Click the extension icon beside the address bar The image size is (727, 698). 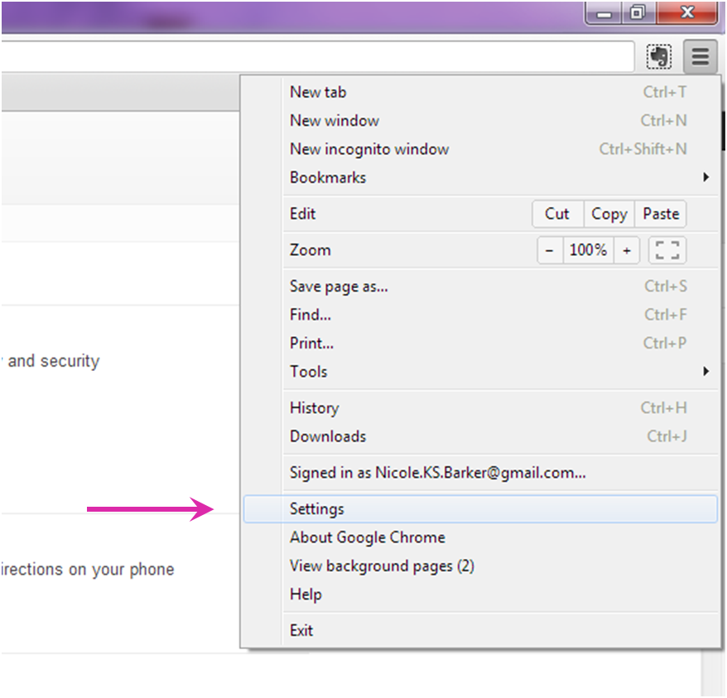658,55
